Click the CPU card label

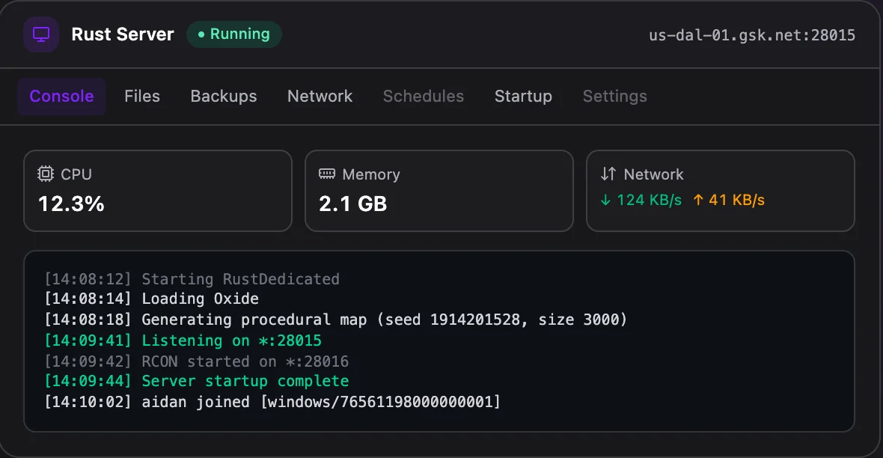pos(76,174)
